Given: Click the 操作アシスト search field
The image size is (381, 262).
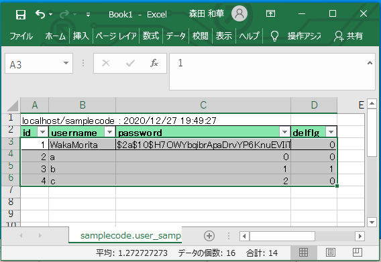Looking at the screenshot, I should tap(305, 36).
